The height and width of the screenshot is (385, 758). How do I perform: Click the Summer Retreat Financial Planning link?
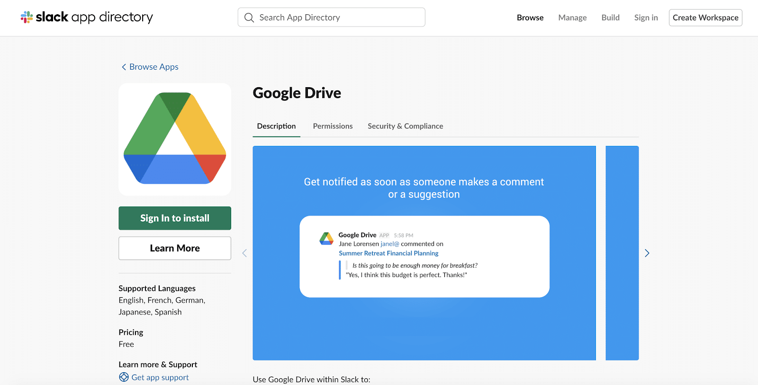tap(388, 253)
